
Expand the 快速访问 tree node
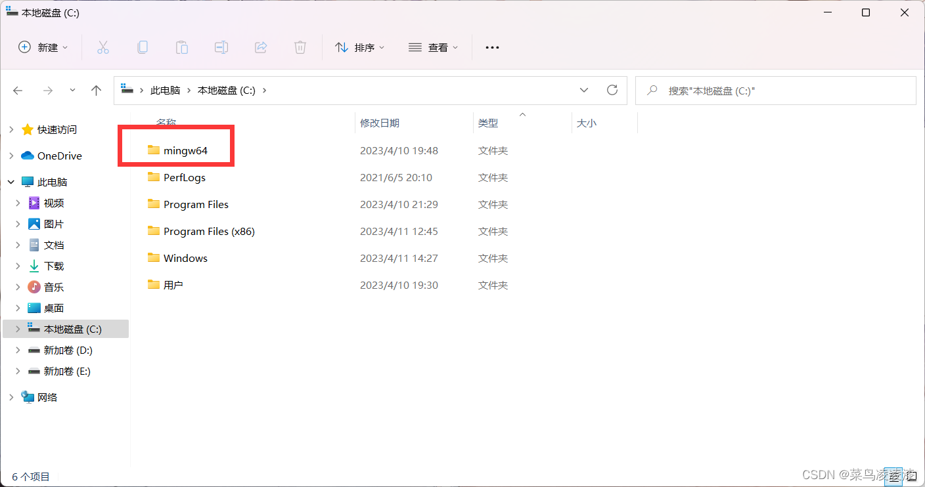click(11, 130)
